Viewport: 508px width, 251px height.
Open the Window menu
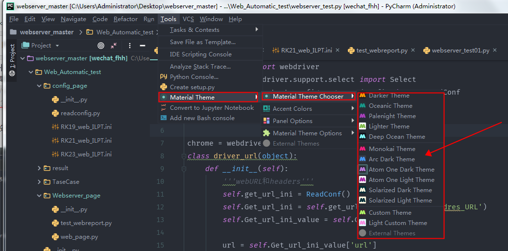(x=211, y=19)
